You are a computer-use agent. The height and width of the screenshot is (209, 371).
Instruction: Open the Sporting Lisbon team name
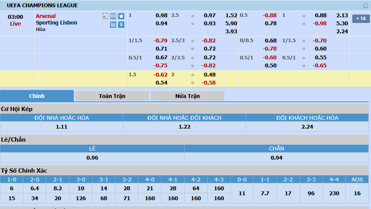point(57,23)
